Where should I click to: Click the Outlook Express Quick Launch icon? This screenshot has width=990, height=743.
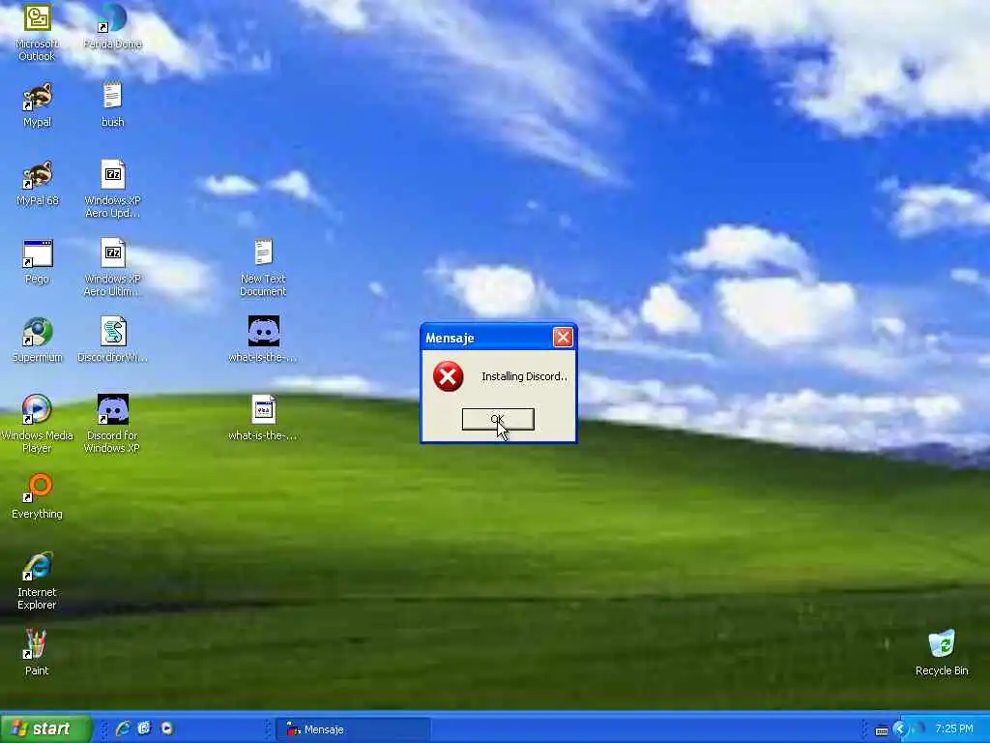coord(145,728)
